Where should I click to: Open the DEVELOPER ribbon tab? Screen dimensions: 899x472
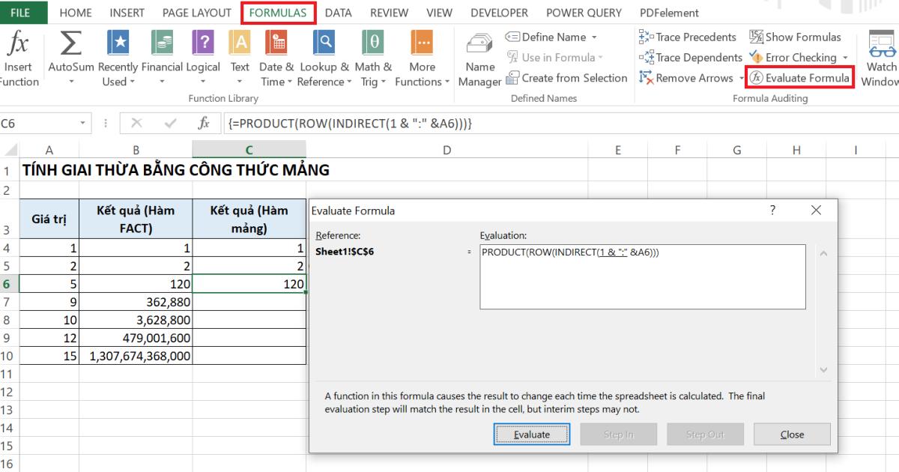(499, 12)
